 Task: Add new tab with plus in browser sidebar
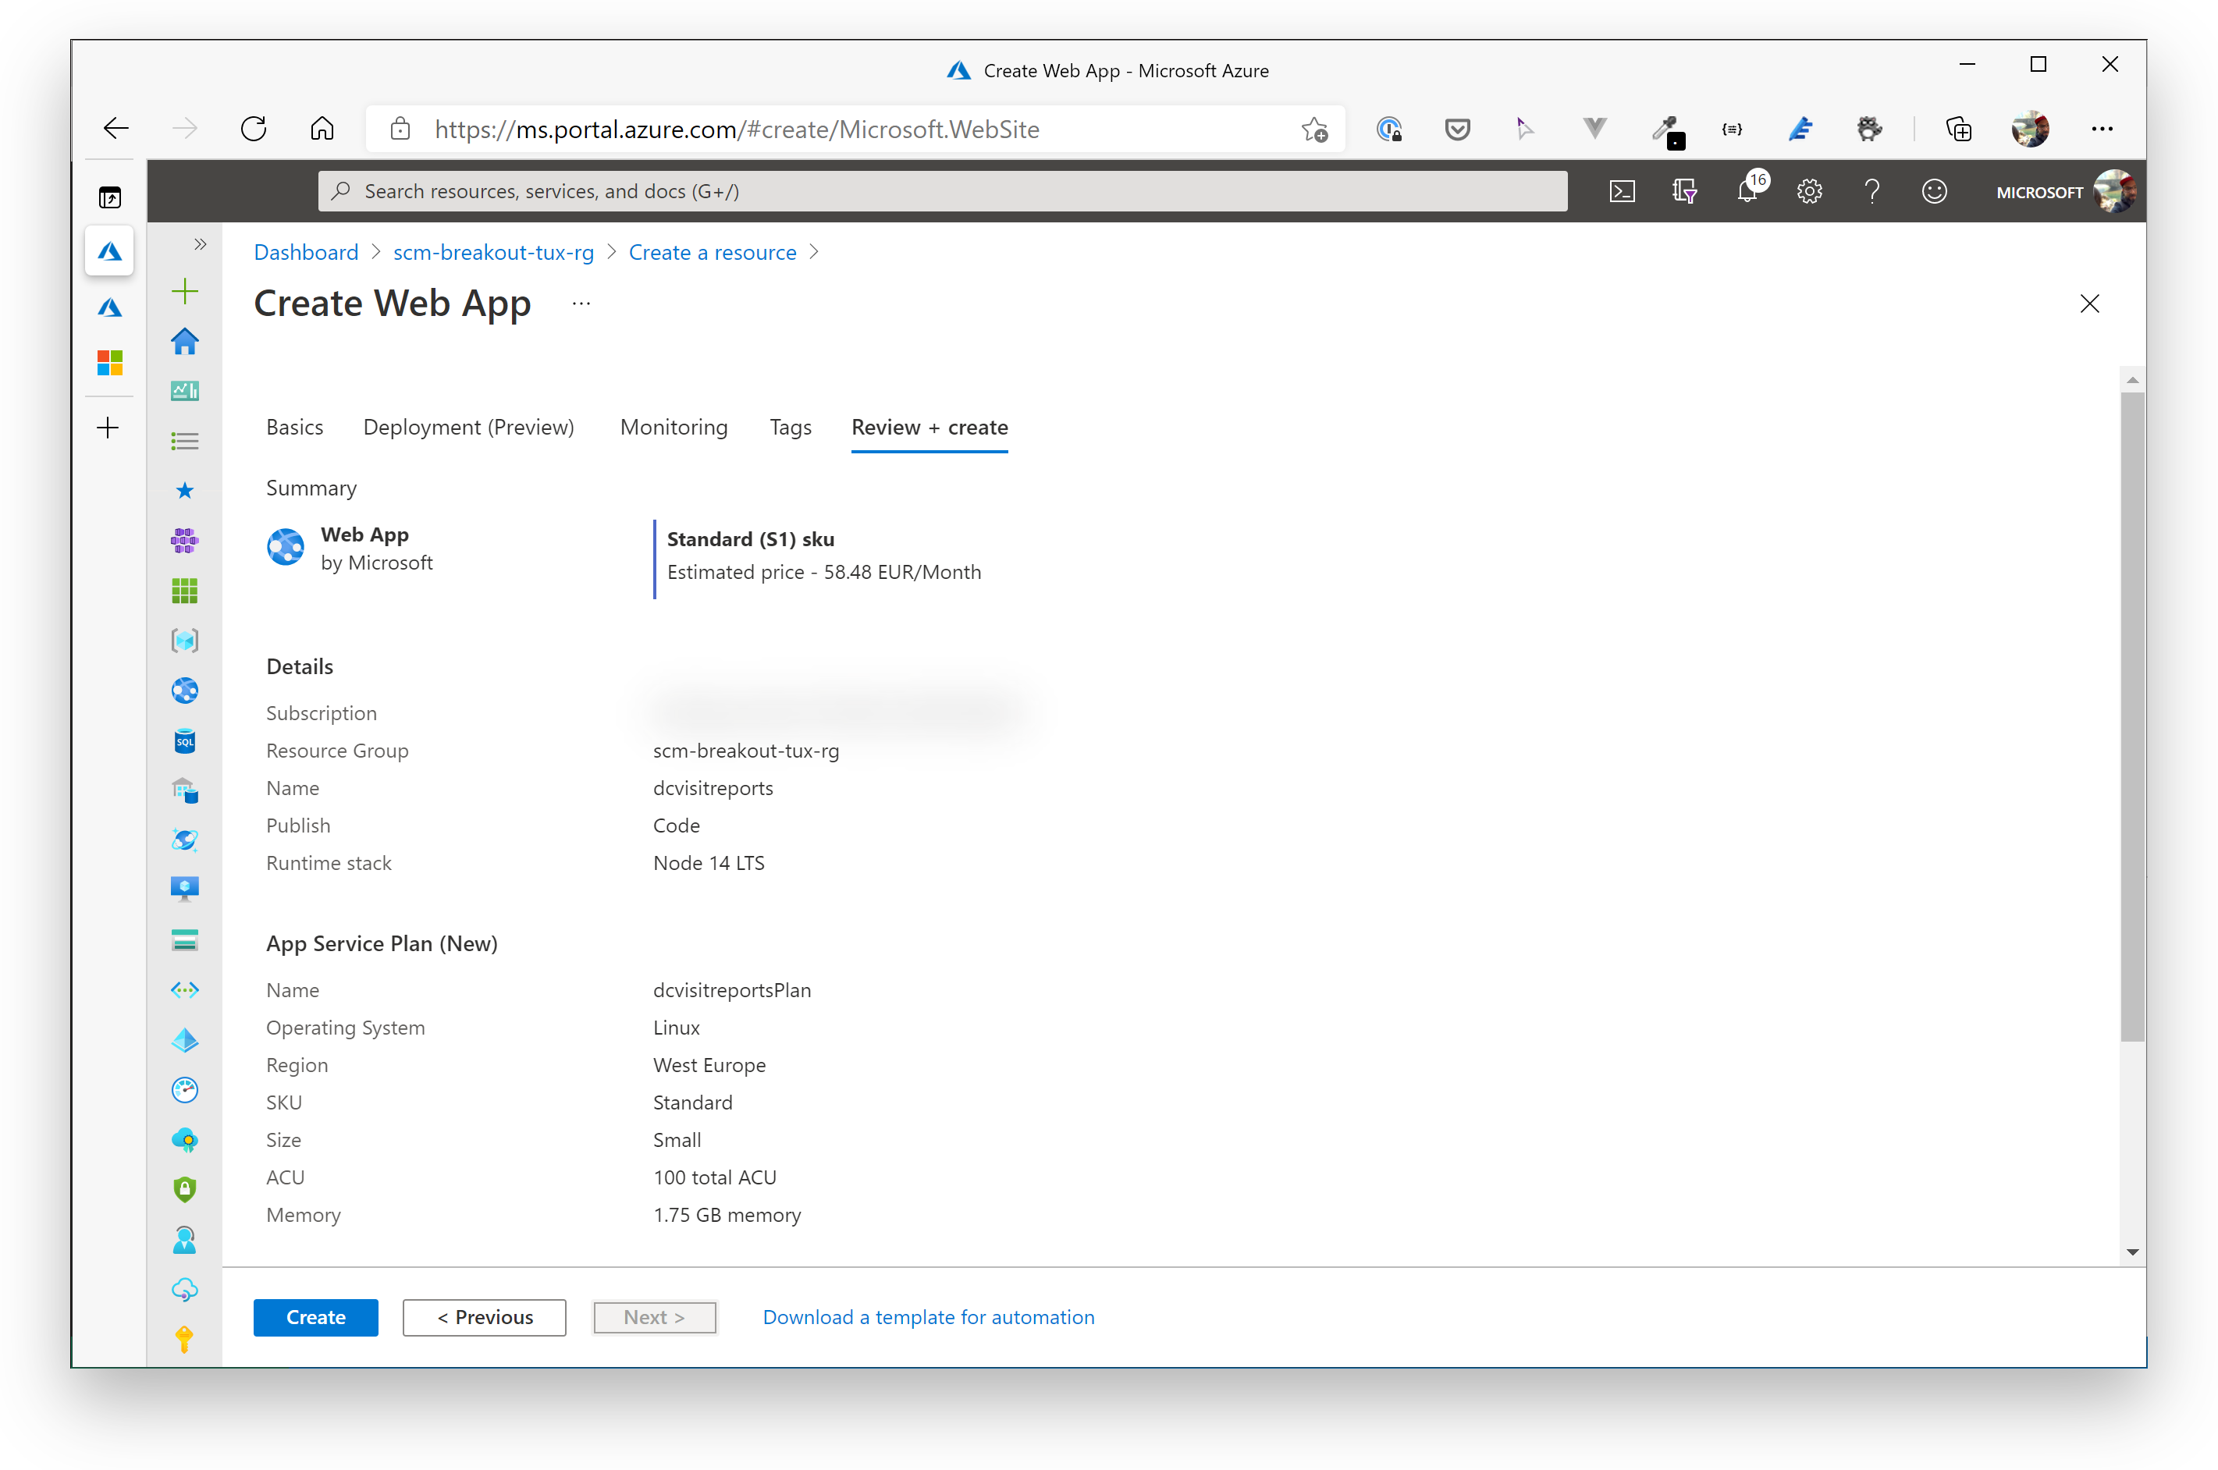[108, 428]
